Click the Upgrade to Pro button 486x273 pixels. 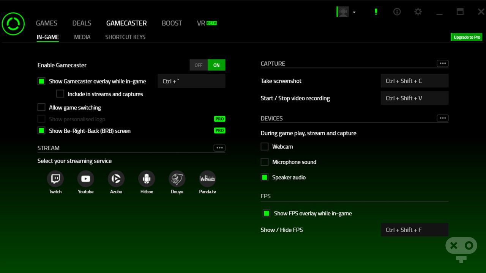tap(467, 37)
